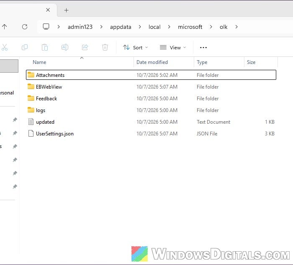Open the See more ellipsis menu
Screen dimensions: 293x265
point(203,48)
